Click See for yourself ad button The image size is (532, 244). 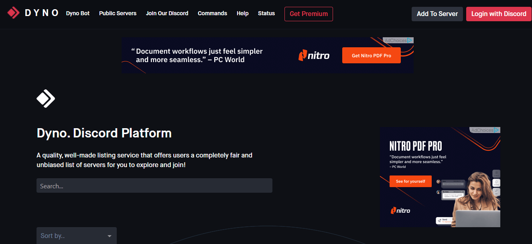pyautogui.click(x=410, y=181)
